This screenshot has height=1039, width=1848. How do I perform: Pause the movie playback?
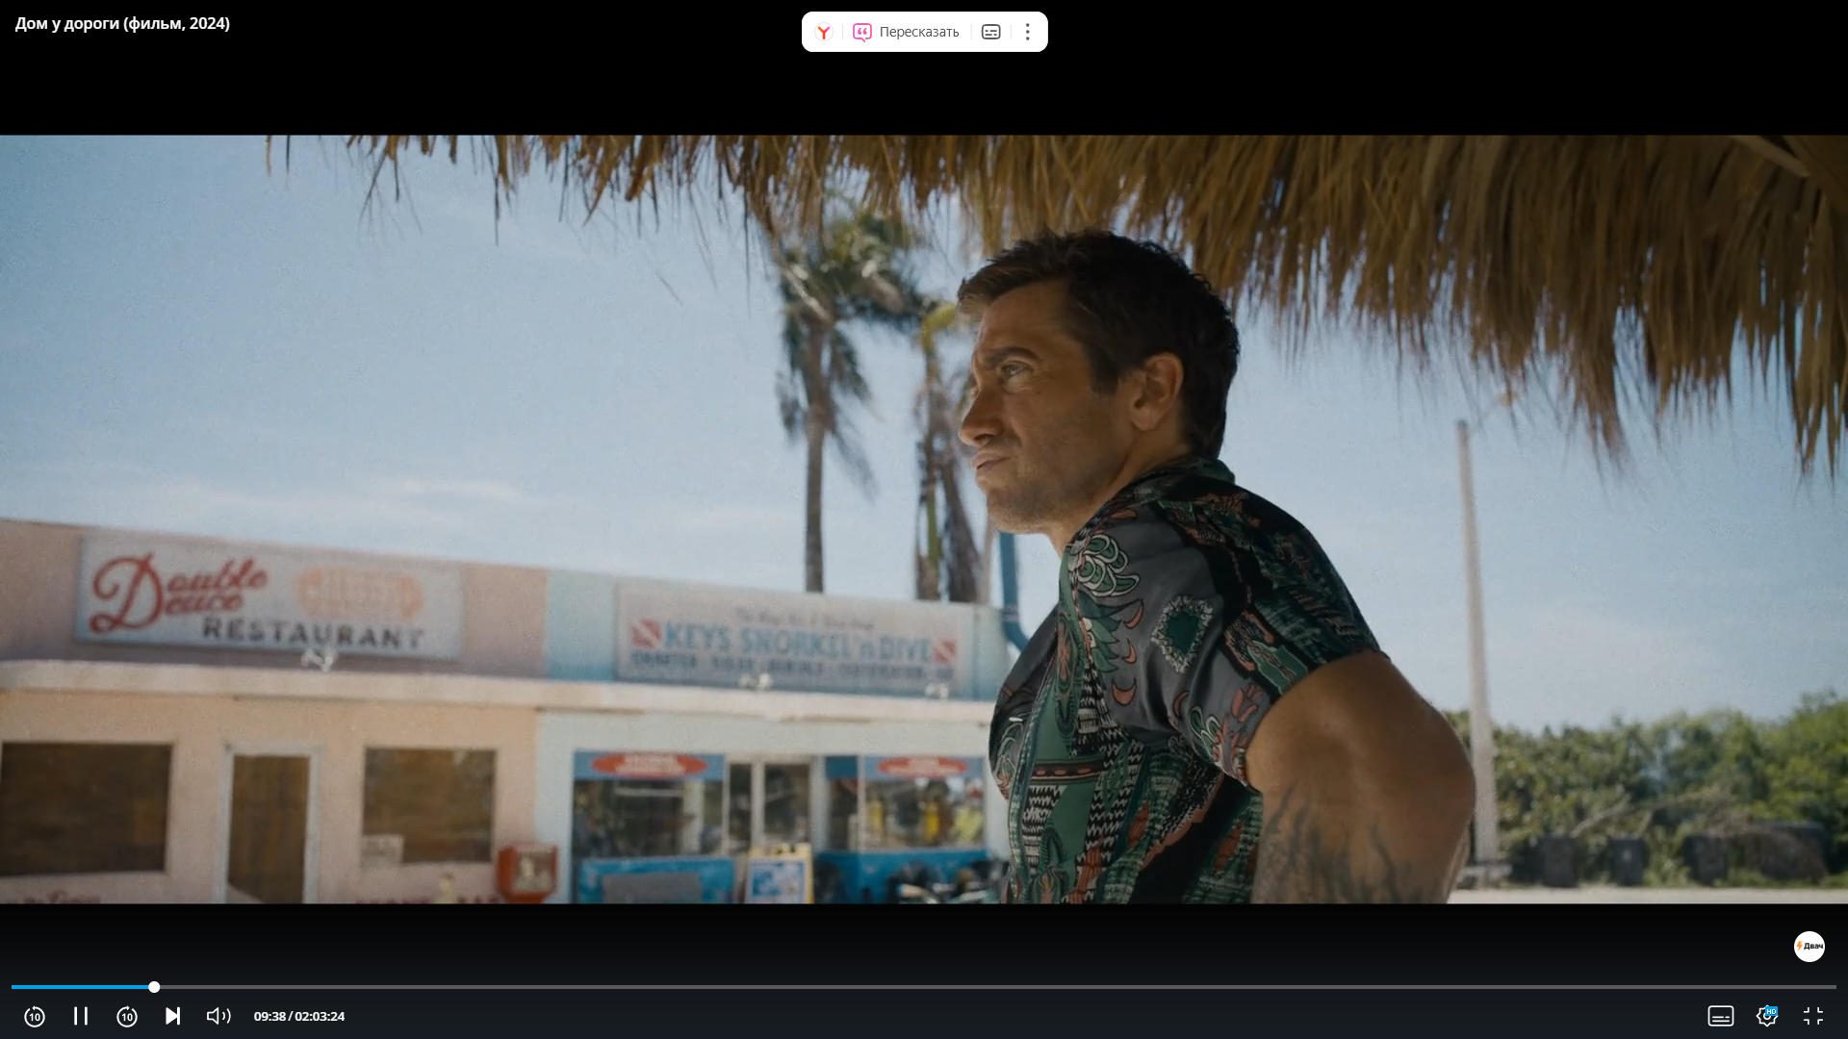81,1016
